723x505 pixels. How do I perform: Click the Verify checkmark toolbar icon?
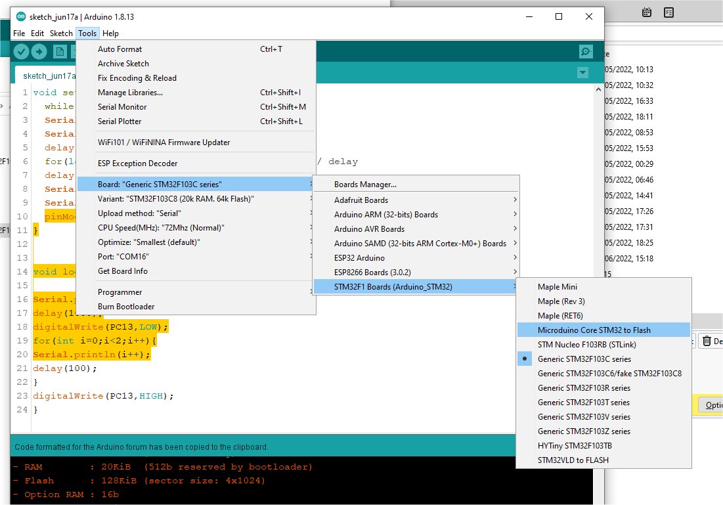pyautogui.click(x=21, y=52)
